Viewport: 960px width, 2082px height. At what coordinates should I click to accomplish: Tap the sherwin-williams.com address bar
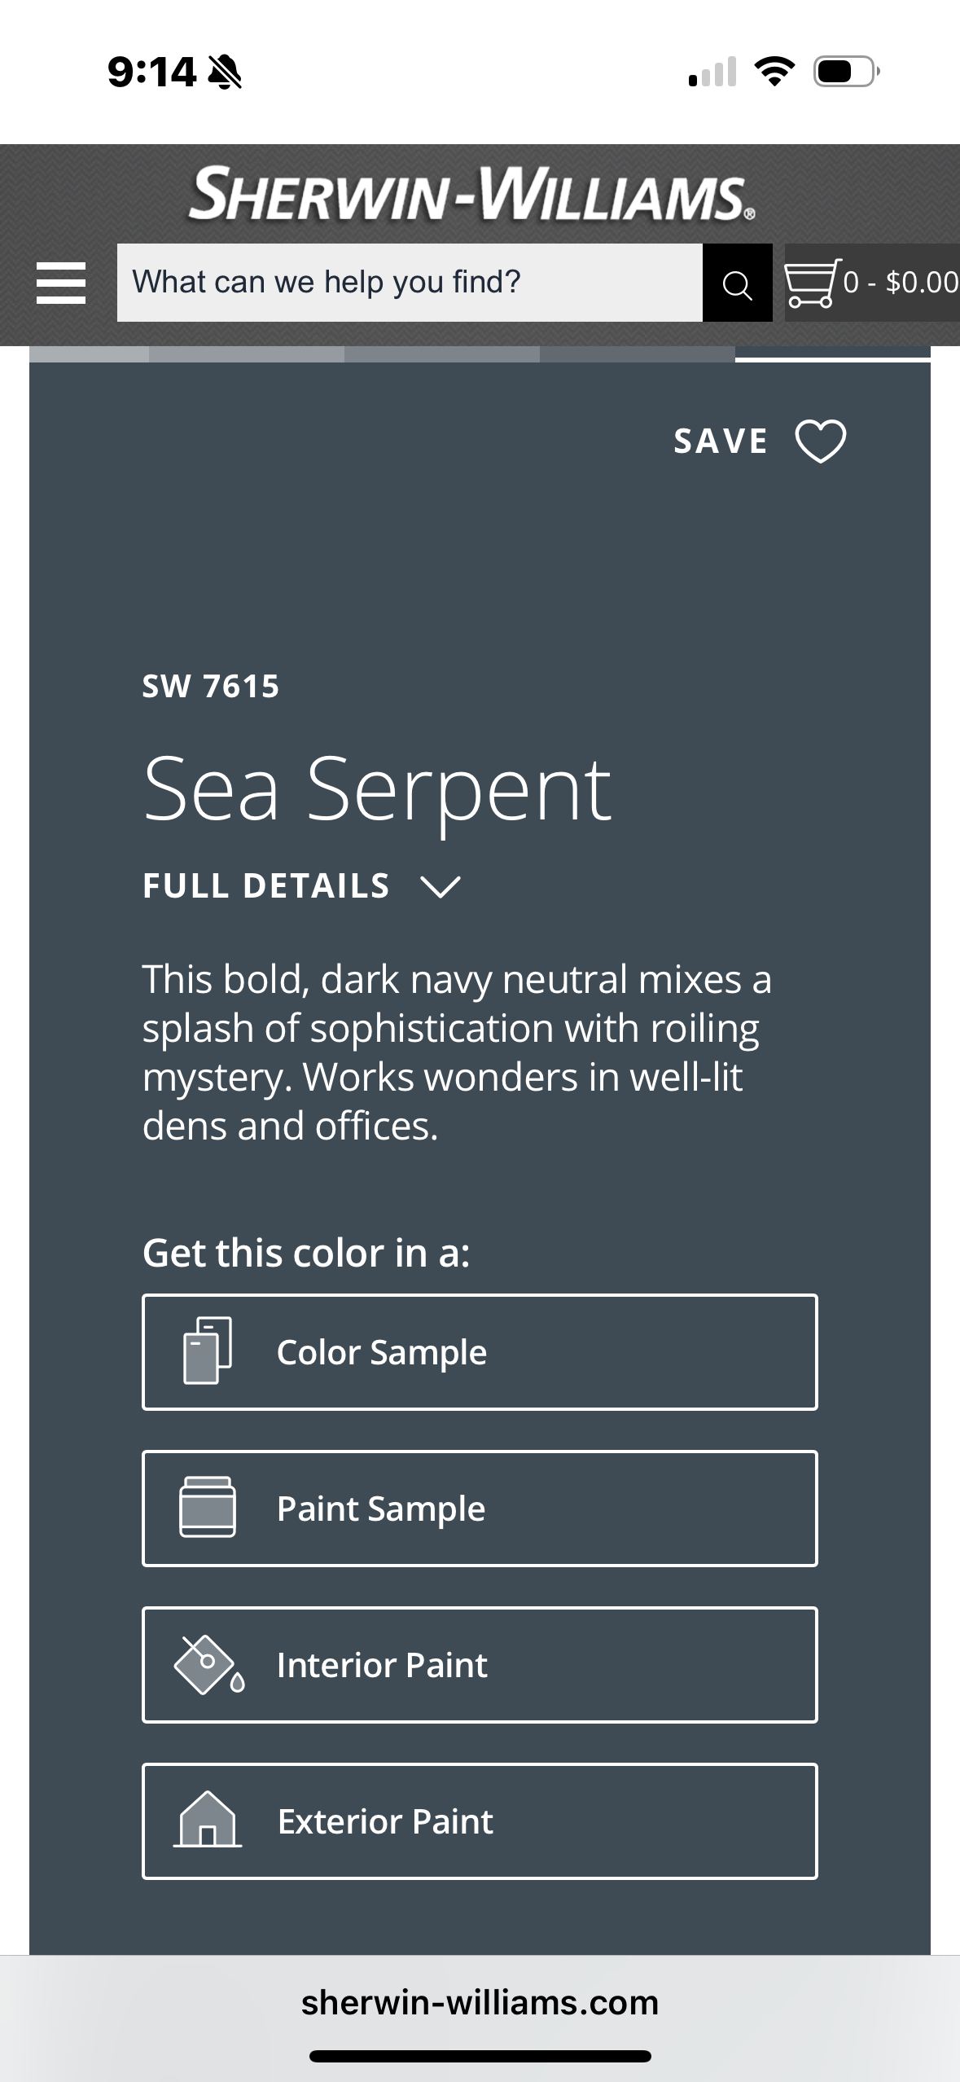480,2003
